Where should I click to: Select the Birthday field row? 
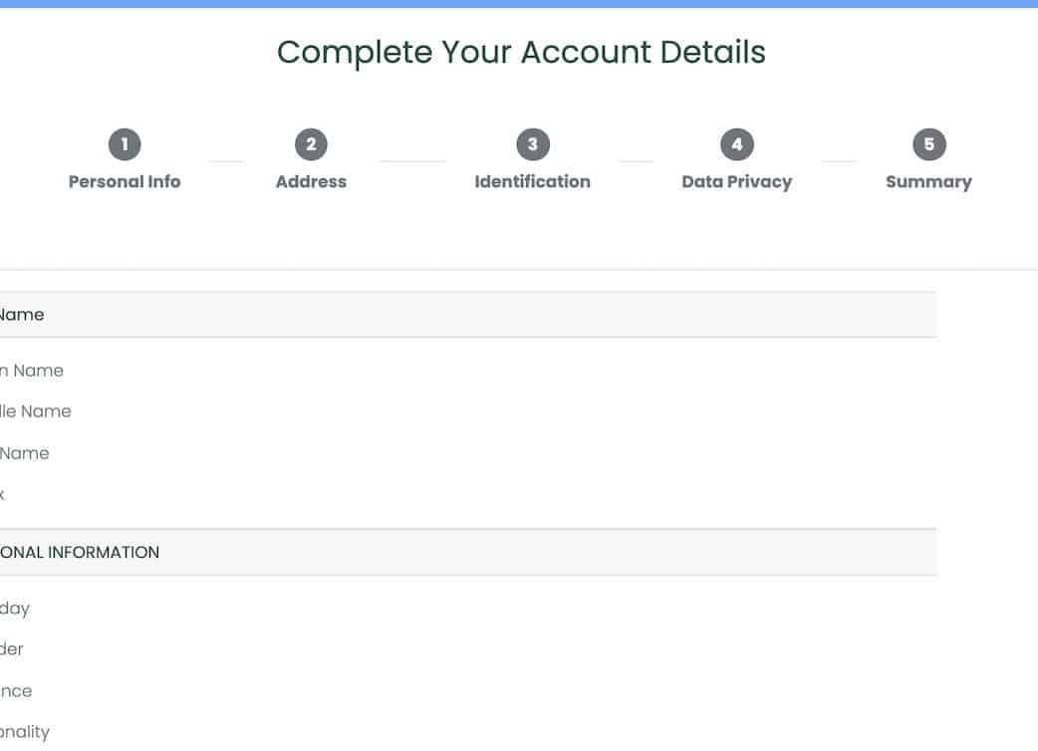(15, 609)
